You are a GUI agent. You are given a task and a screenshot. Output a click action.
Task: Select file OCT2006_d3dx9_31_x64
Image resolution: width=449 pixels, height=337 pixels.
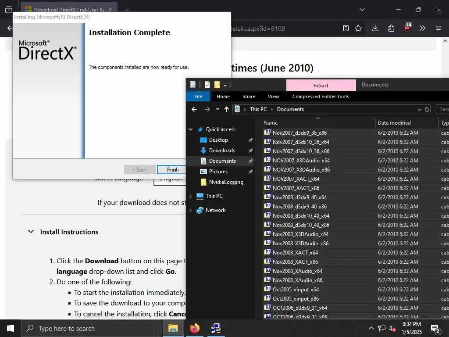pos(300,308)
